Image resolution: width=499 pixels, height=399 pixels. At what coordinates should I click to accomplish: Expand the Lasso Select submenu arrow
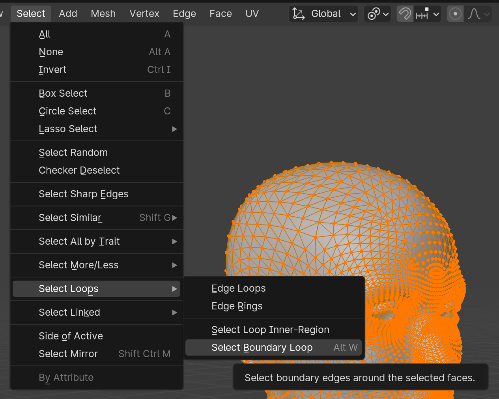point(174,129)
